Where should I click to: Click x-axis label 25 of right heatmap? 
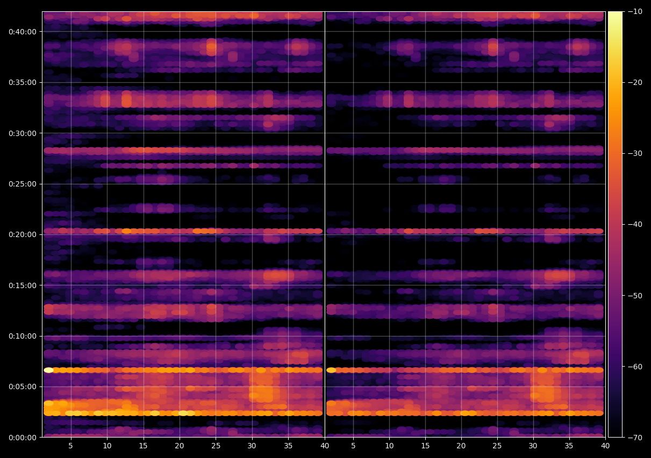pos(497,446)
